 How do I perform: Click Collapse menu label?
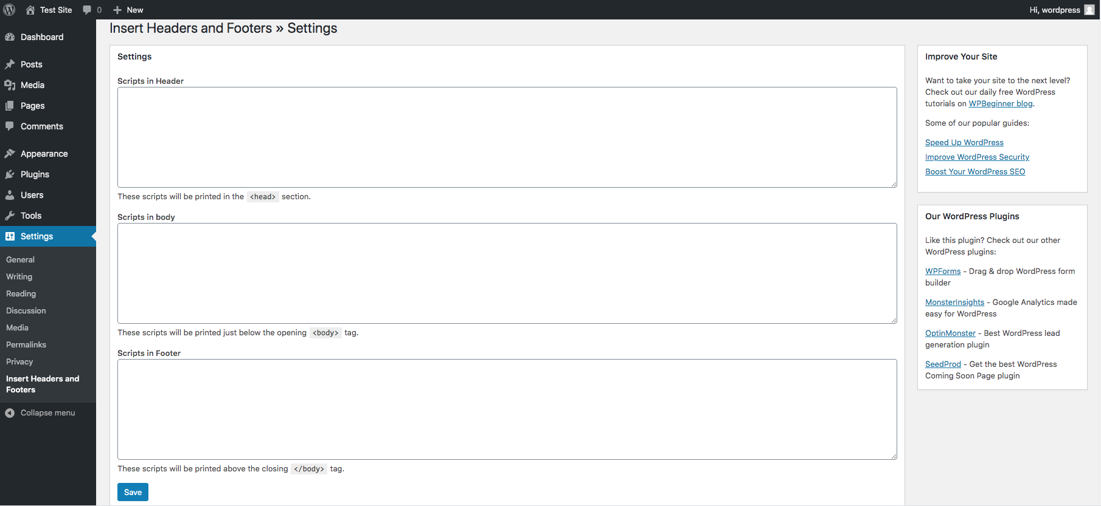[47, 413]
